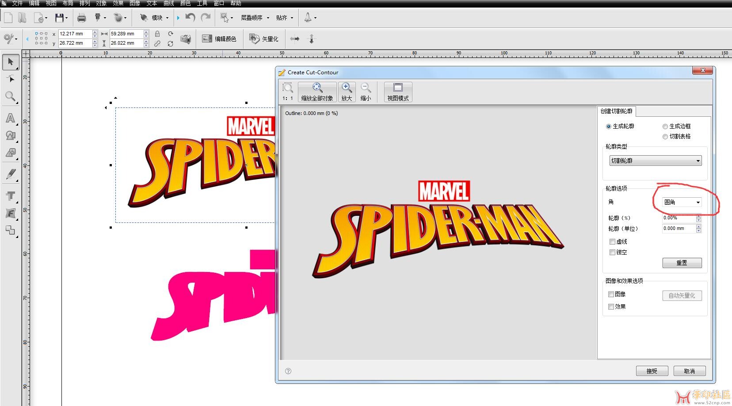Image resolution: width=732 pixels, height=406 pixels.
Task: Enable the 效果 checkbox
Action: coord(611,306)
